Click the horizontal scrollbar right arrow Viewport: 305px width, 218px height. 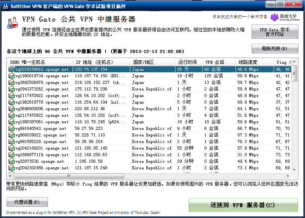(x=288, y=176)
